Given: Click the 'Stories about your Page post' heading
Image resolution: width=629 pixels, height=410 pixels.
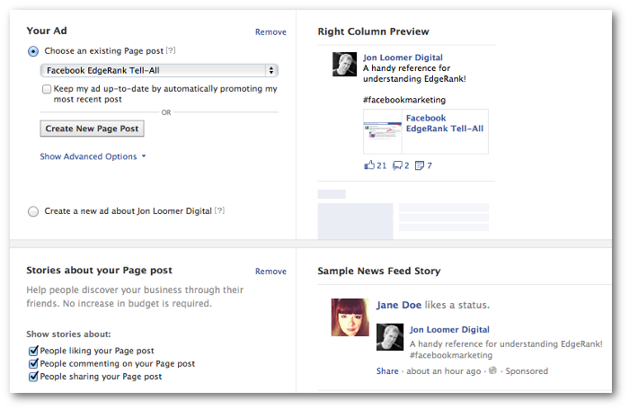Looking at the screenshot, I should [x=99, y=271].
